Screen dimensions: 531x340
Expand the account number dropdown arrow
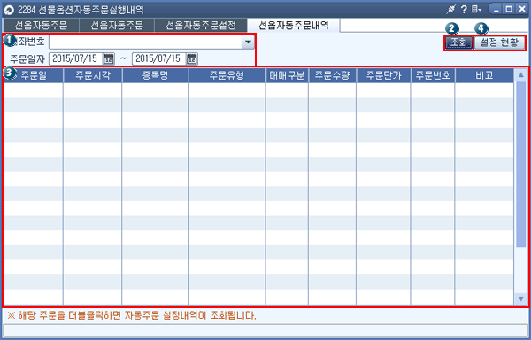pos(248,42)
